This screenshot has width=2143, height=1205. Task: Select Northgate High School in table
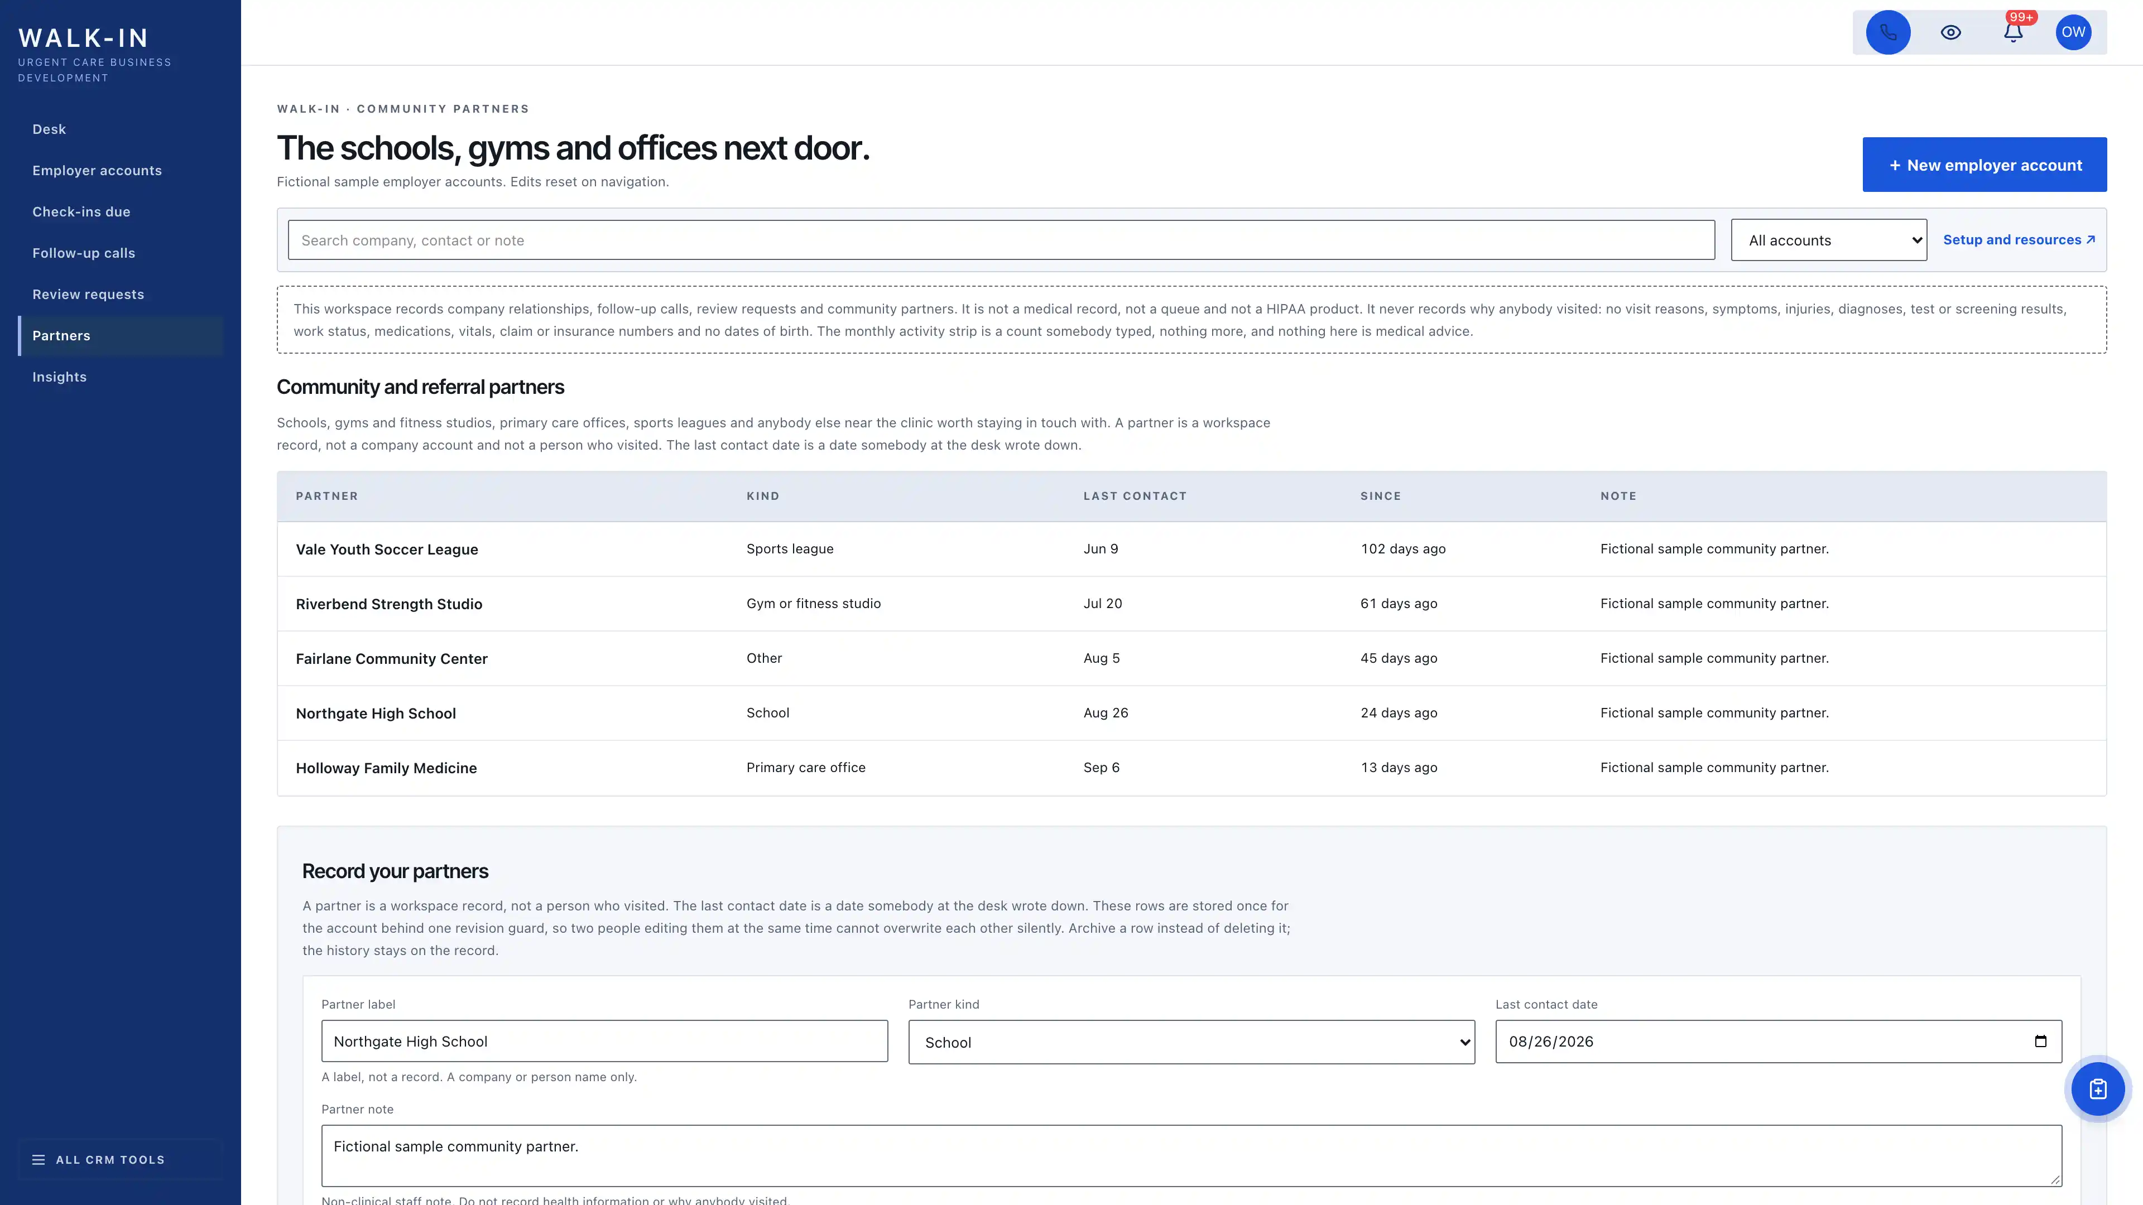pos(375,714)
